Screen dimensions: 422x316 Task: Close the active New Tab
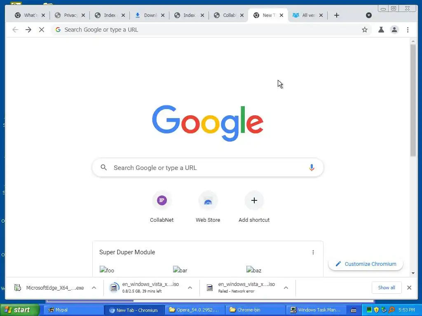click(x=281, y=15)
